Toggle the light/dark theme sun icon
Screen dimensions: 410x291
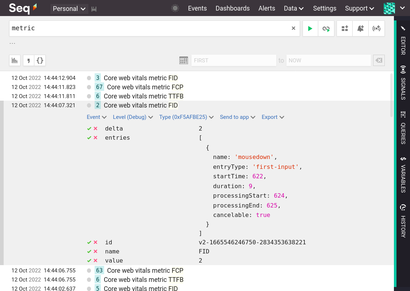175,8
